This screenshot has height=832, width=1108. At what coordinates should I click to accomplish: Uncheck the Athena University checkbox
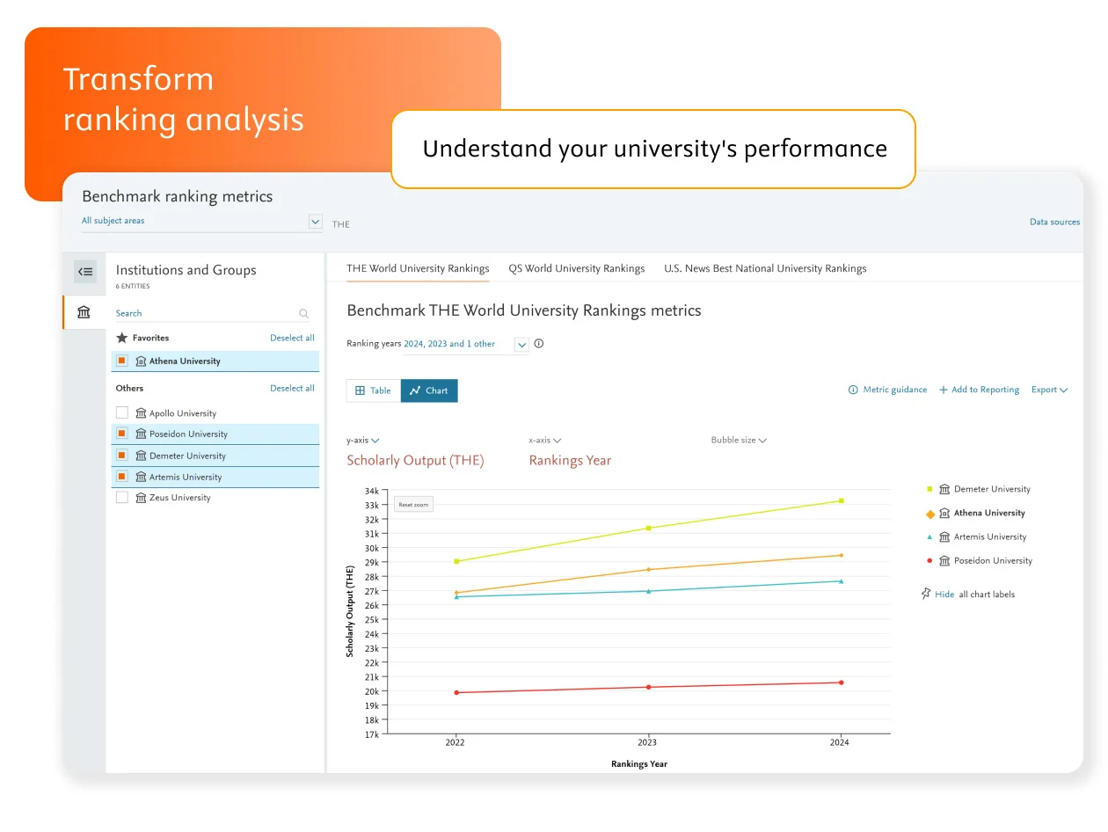click(x=120, y=361)
